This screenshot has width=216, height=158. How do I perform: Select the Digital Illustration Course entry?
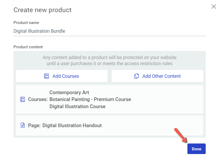[77, 107]
